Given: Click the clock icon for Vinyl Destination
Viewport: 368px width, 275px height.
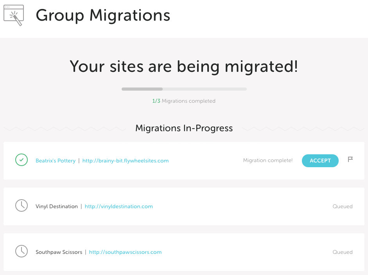Looking at the screenshot, I should tap(22, 206).
